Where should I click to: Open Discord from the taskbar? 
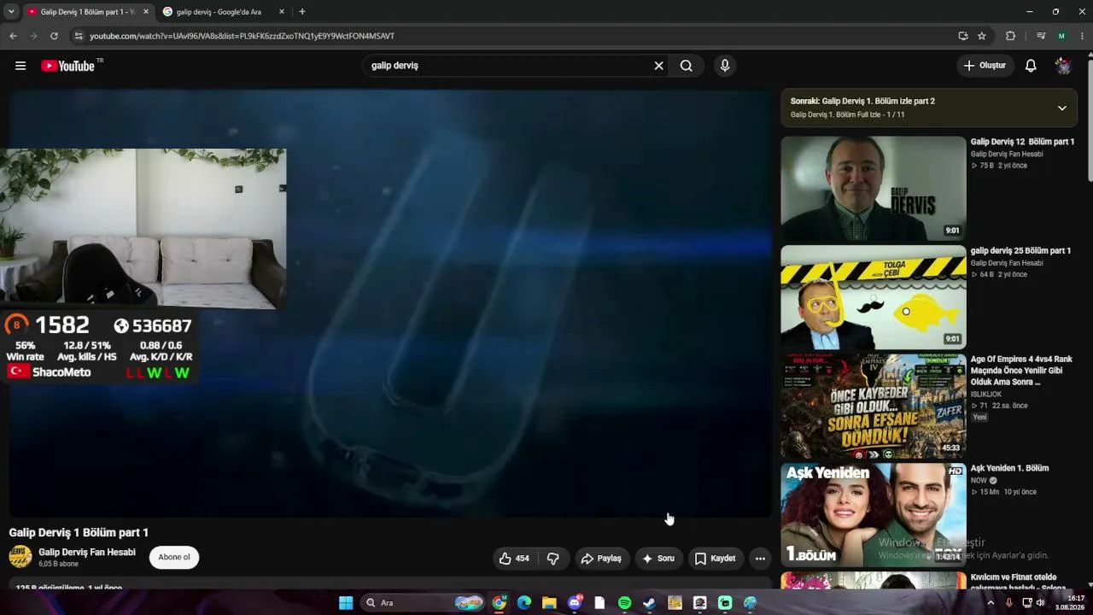(x=575, y=603)
